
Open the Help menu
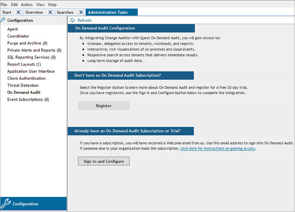pos(52,4)
